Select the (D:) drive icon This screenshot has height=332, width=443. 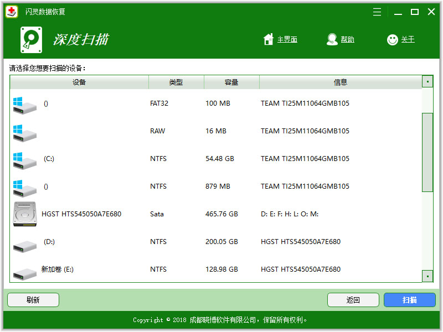click(x=25, y=246)
